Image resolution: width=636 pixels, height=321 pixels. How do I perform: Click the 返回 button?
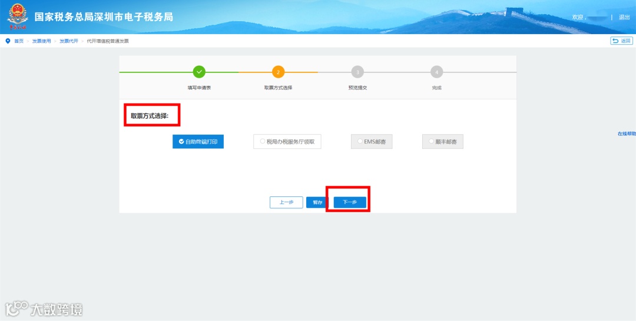621,41
